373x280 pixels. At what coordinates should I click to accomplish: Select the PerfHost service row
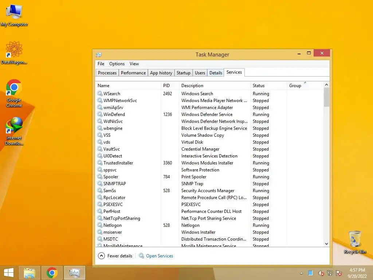click(209, 211)
